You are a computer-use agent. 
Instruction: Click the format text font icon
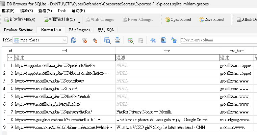click(x=153, y=40)
